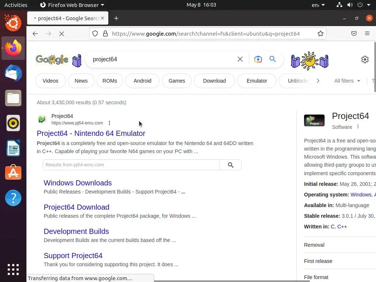Open the three-dot menu beside pj64-emu.com
The image size is (376, 282).
tap(109, 123)
